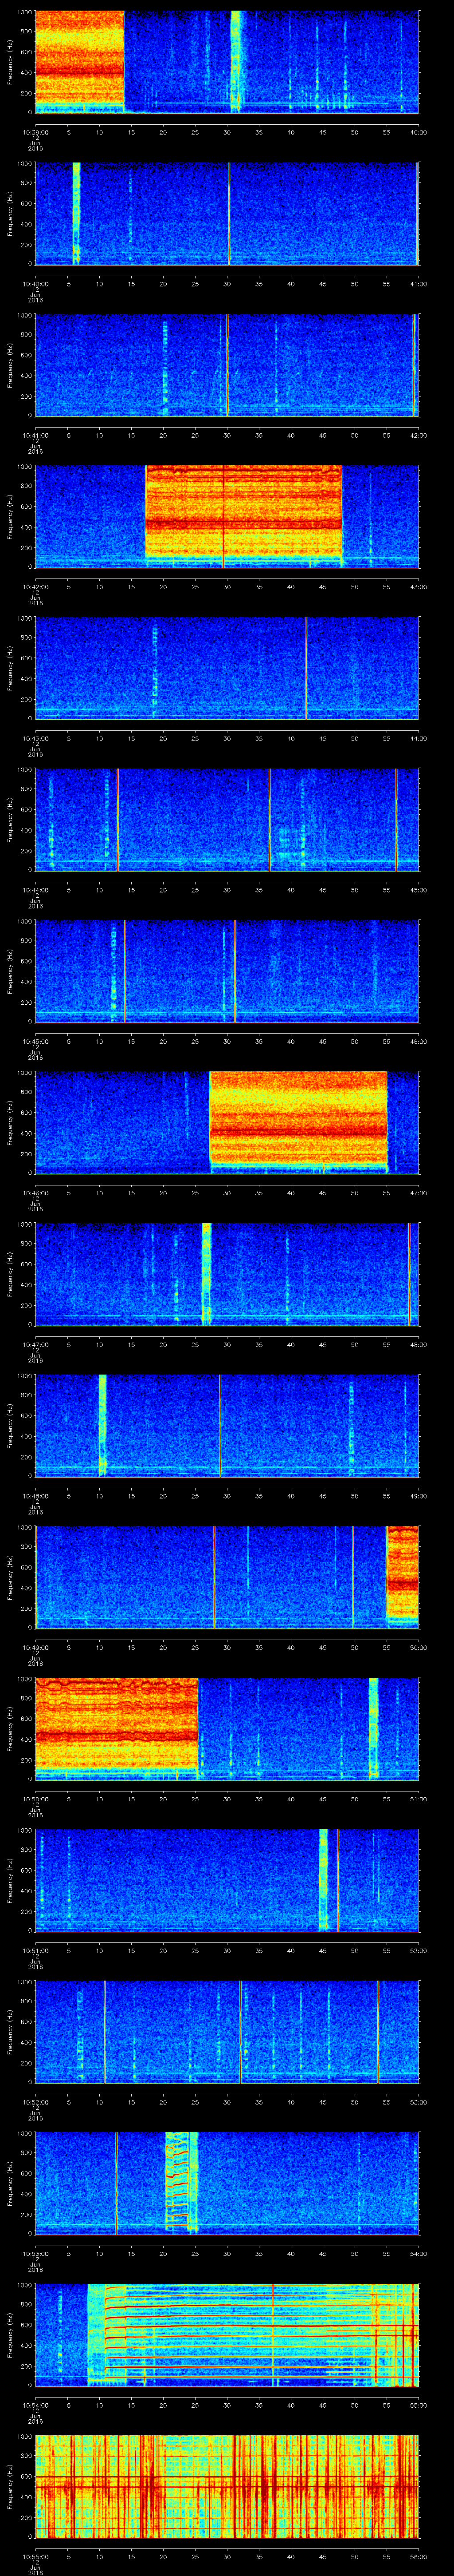Click the 10:51:00 start time label
Screen dimensions: 454x2576
pyautogui.click(x=36, y=1951)
